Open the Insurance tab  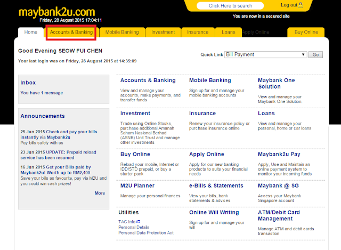click(x=198, y=32)
